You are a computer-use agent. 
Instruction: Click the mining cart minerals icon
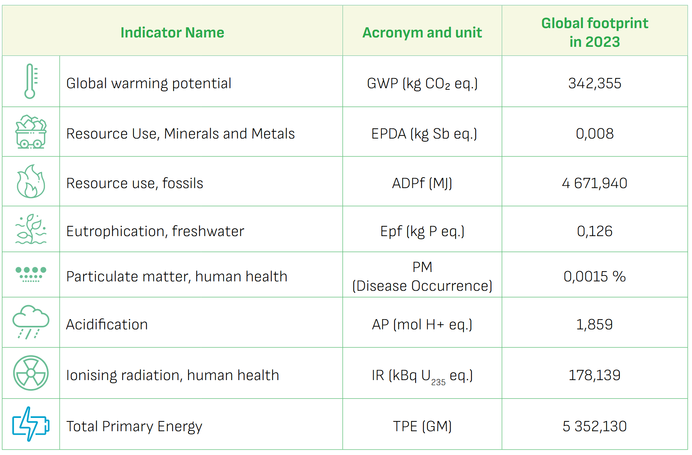(x=31, y=132)
